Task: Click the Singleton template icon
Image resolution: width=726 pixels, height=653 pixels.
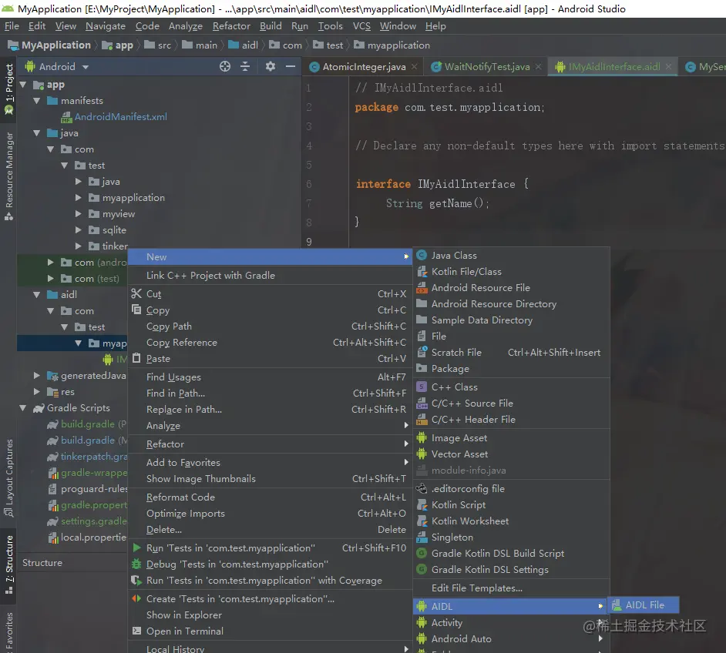Action: pos(422,537)
